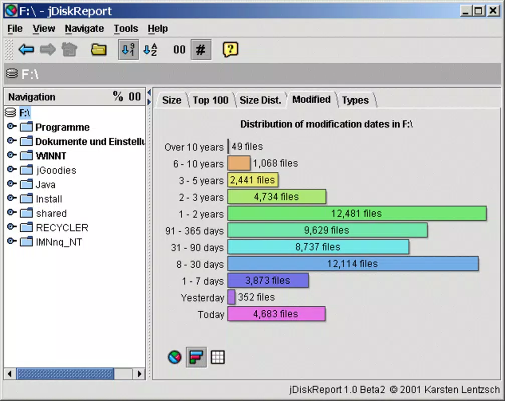Screen dimensions: 505x401
Task: Toggle the # file count display button
Action: (201, 50)
